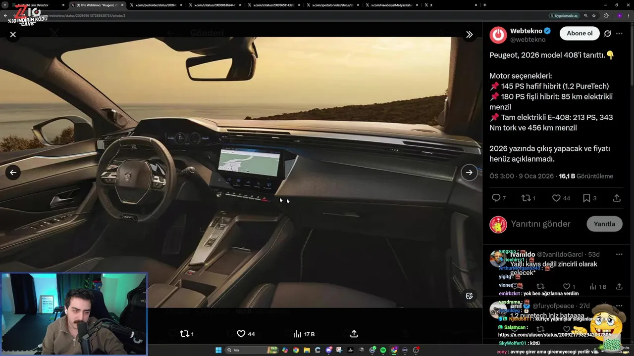Bookmark the post showing 3 bookmarks
The width and height of the screenshot is (634, 356).
tap(589, 198)
